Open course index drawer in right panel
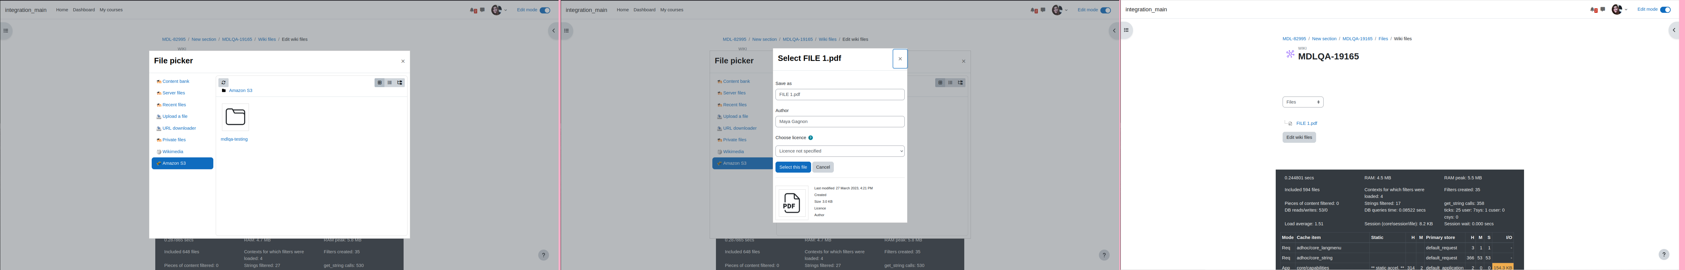The image size is (1685, 270). pyautogui.click(x=1126, y=30)
